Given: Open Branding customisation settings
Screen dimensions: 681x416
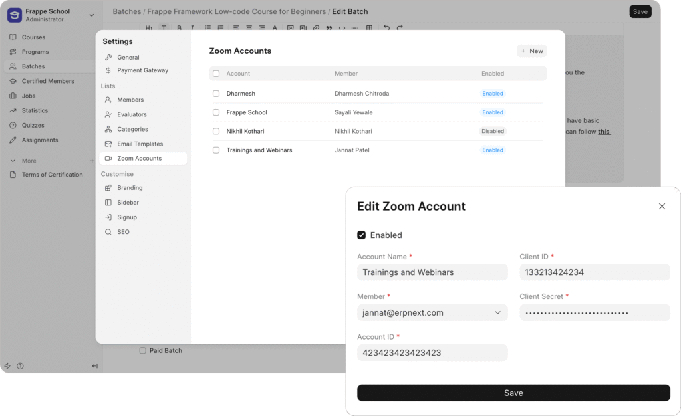Looking at the screenshot, I should [130, 188].
